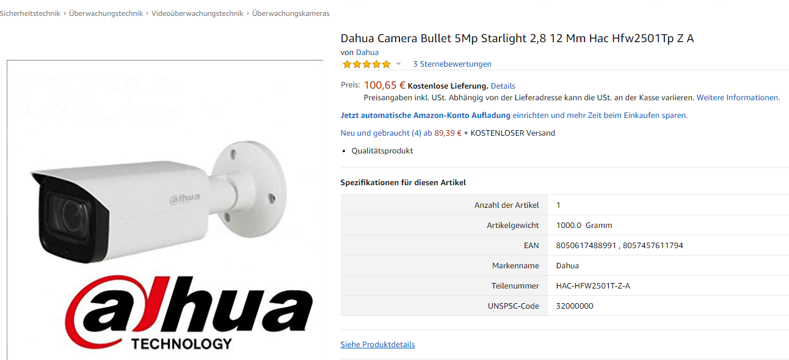Click the EAN number value

[619, 246]
